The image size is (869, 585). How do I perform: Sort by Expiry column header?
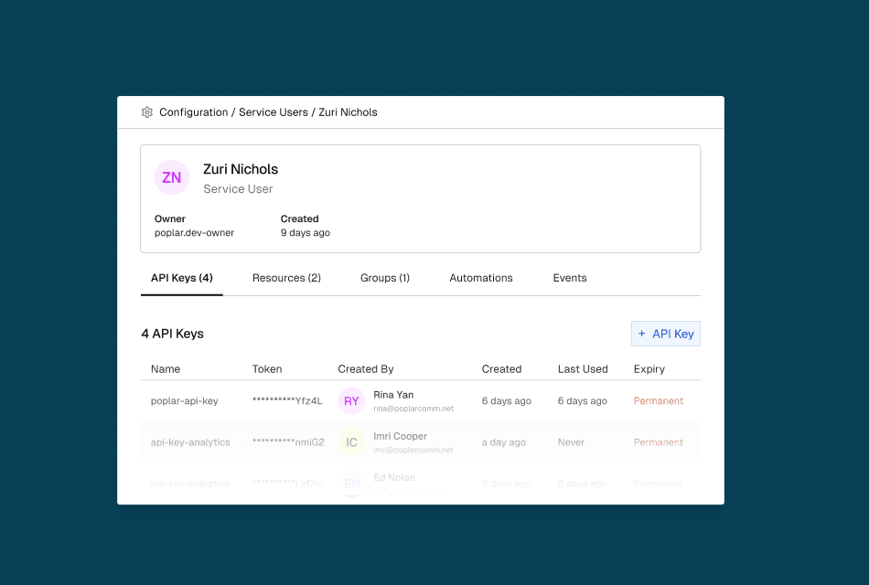click(649, 369)
